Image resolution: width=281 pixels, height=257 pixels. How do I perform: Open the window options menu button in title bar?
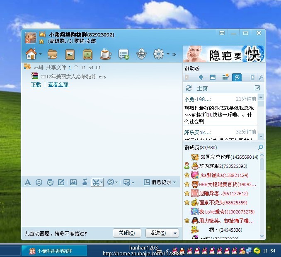coord(222,33)
